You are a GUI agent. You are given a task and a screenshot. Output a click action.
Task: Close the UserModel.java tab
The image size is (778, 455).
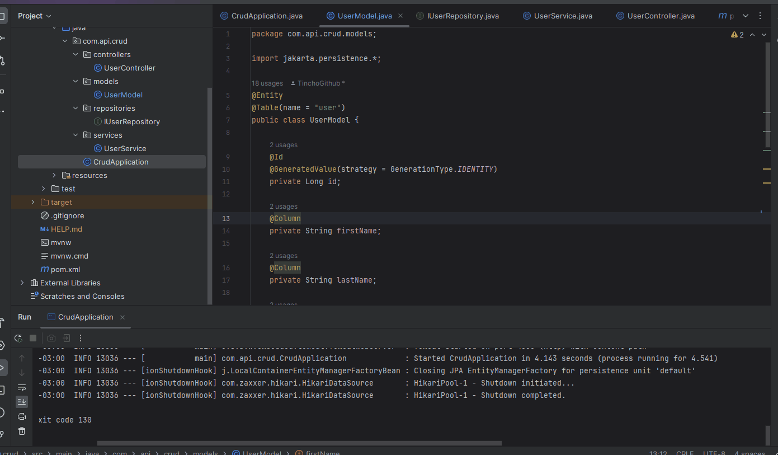[400, 16]
